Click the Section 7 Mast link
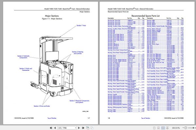The width and height of the screenshot is (196, 130). pos(81,25)
